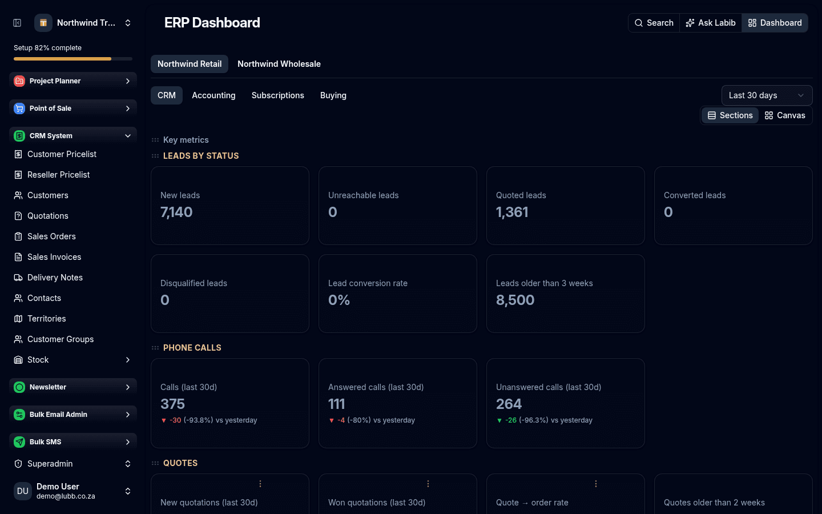Switch to Canvas view
Screen dimensions: 822x514
pos(785,115)
